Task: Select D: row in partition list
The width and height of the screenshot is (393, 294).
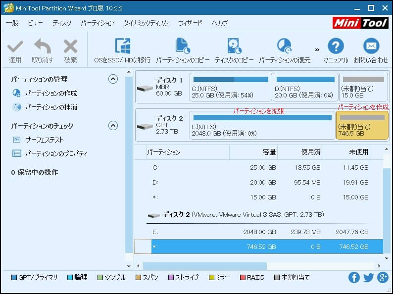Action: pos(259,182)
